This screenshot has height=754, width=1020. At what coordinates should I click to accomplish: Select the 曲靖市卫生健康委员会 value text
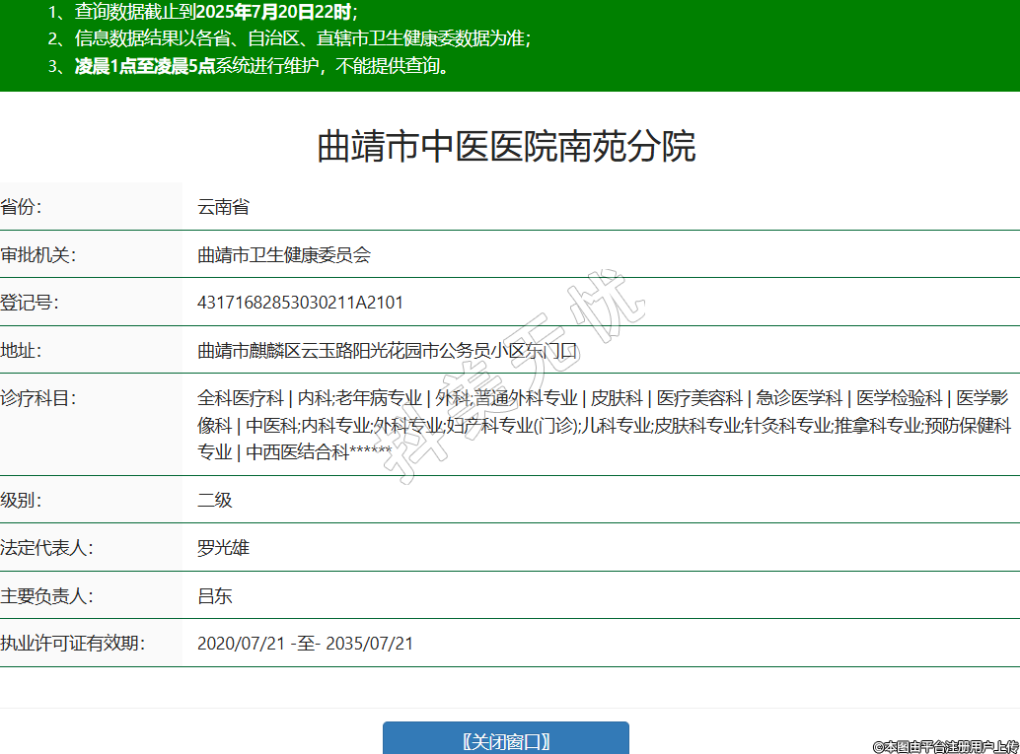coord(284,255)
